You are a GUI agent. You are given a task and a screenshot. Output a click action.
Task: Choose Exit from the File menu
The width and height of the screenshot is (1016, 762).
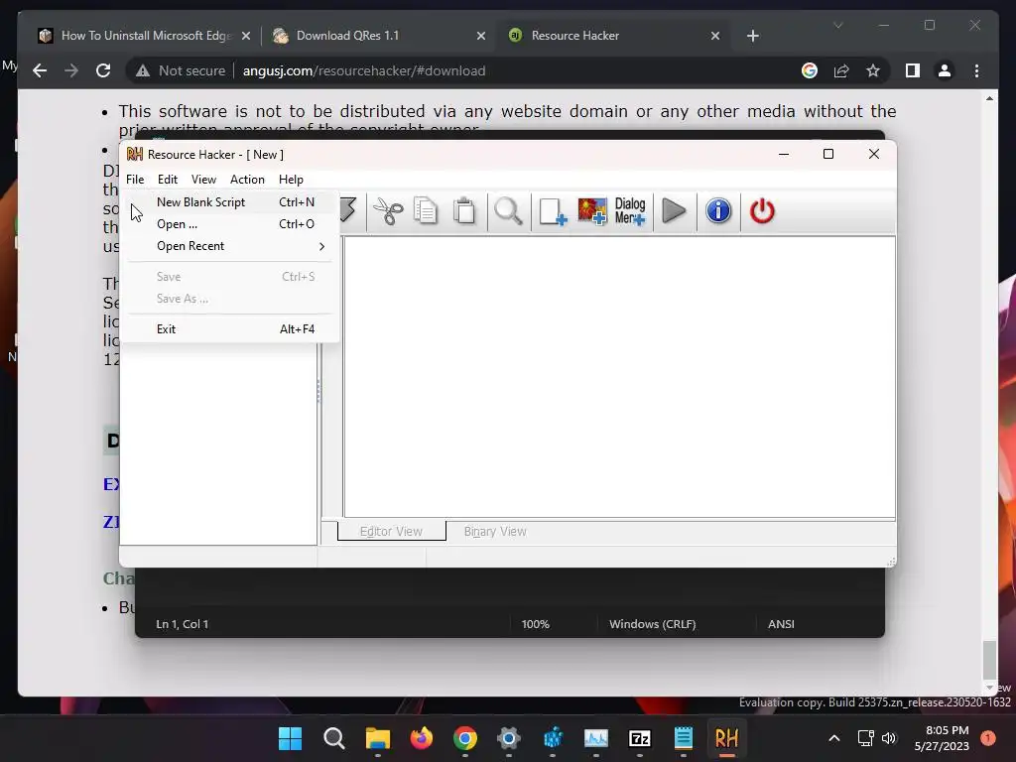[230, 329]
